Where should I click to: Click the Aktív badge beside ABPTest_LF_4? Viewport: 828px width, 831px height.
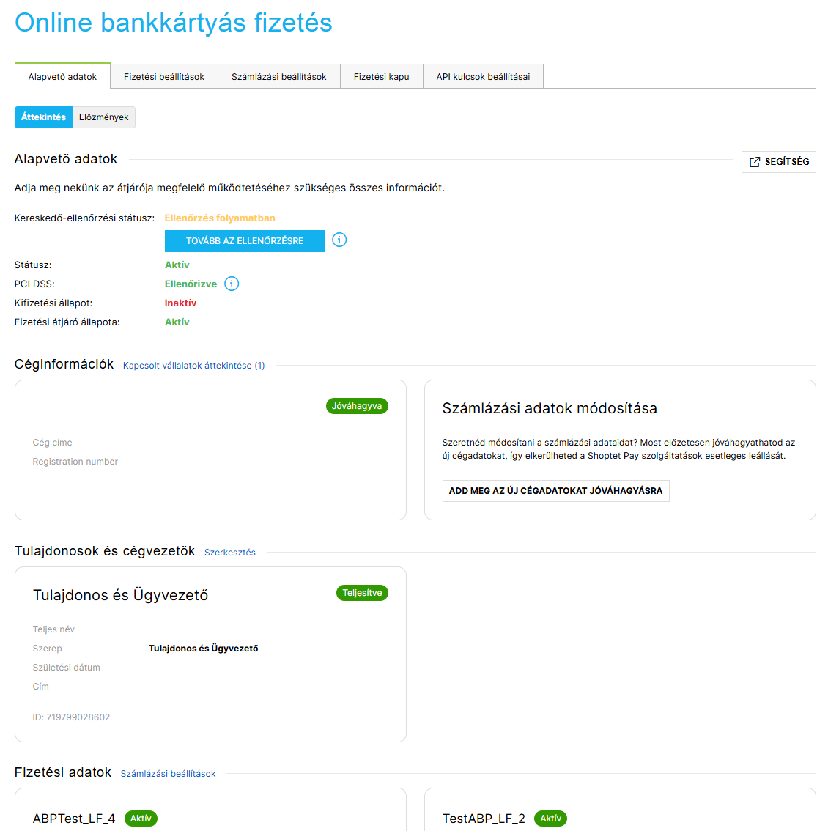pyautogui.click(x=141, y=819)
